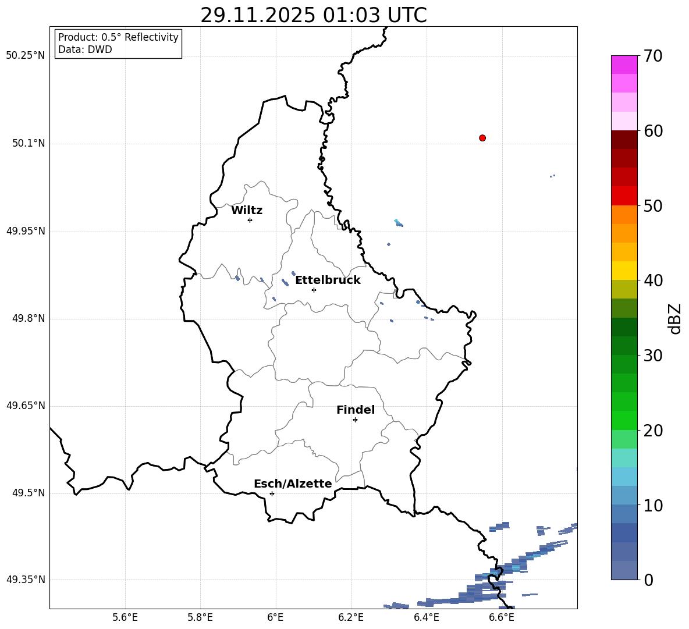
Task: Click the Ettelbruck station cross marker
Action: pos(314,290)
